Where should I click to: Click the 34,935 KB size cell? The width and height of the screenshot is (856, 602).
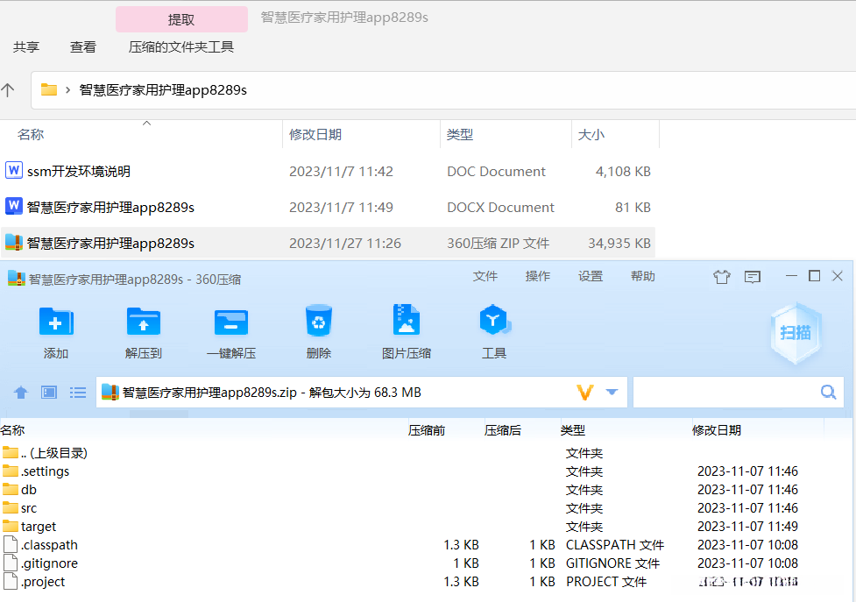[x=619, y=243]
